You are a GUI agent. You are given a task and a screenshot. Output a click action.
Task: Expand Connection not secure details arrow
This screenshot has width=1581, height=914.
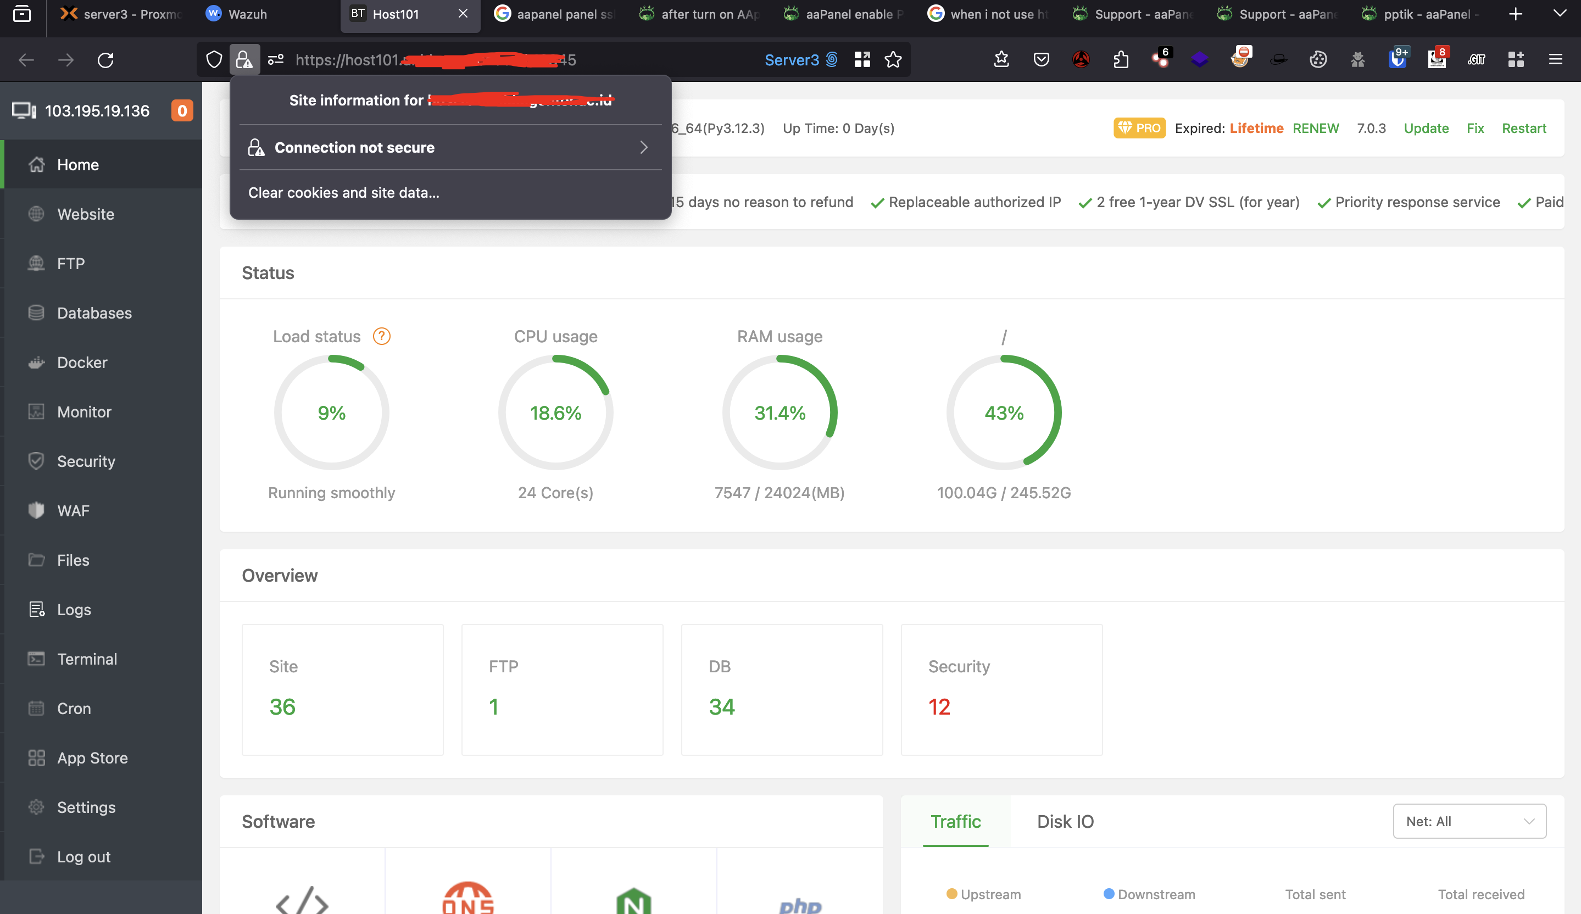click(643, 147)
